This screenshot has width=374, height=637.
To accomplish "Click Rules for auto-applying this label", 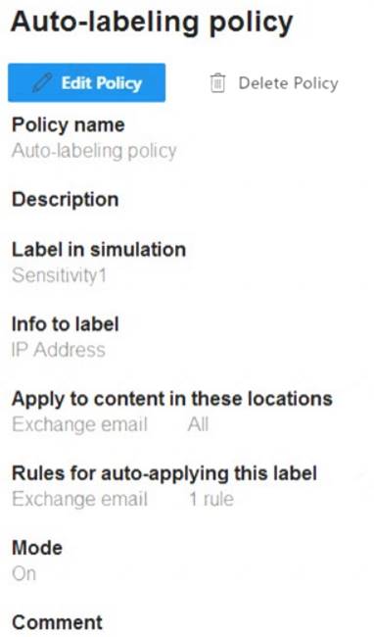I will tap(164, 473).
